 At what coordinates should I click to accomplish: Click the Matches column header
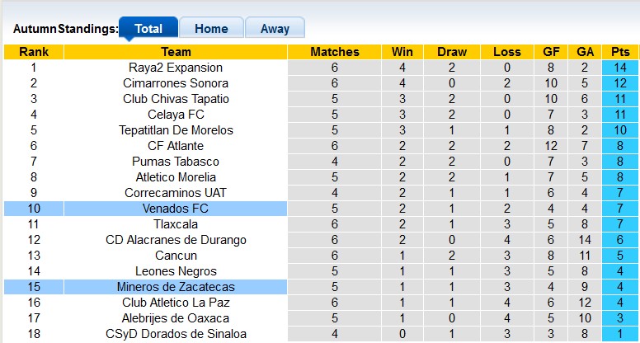point(335,52)
